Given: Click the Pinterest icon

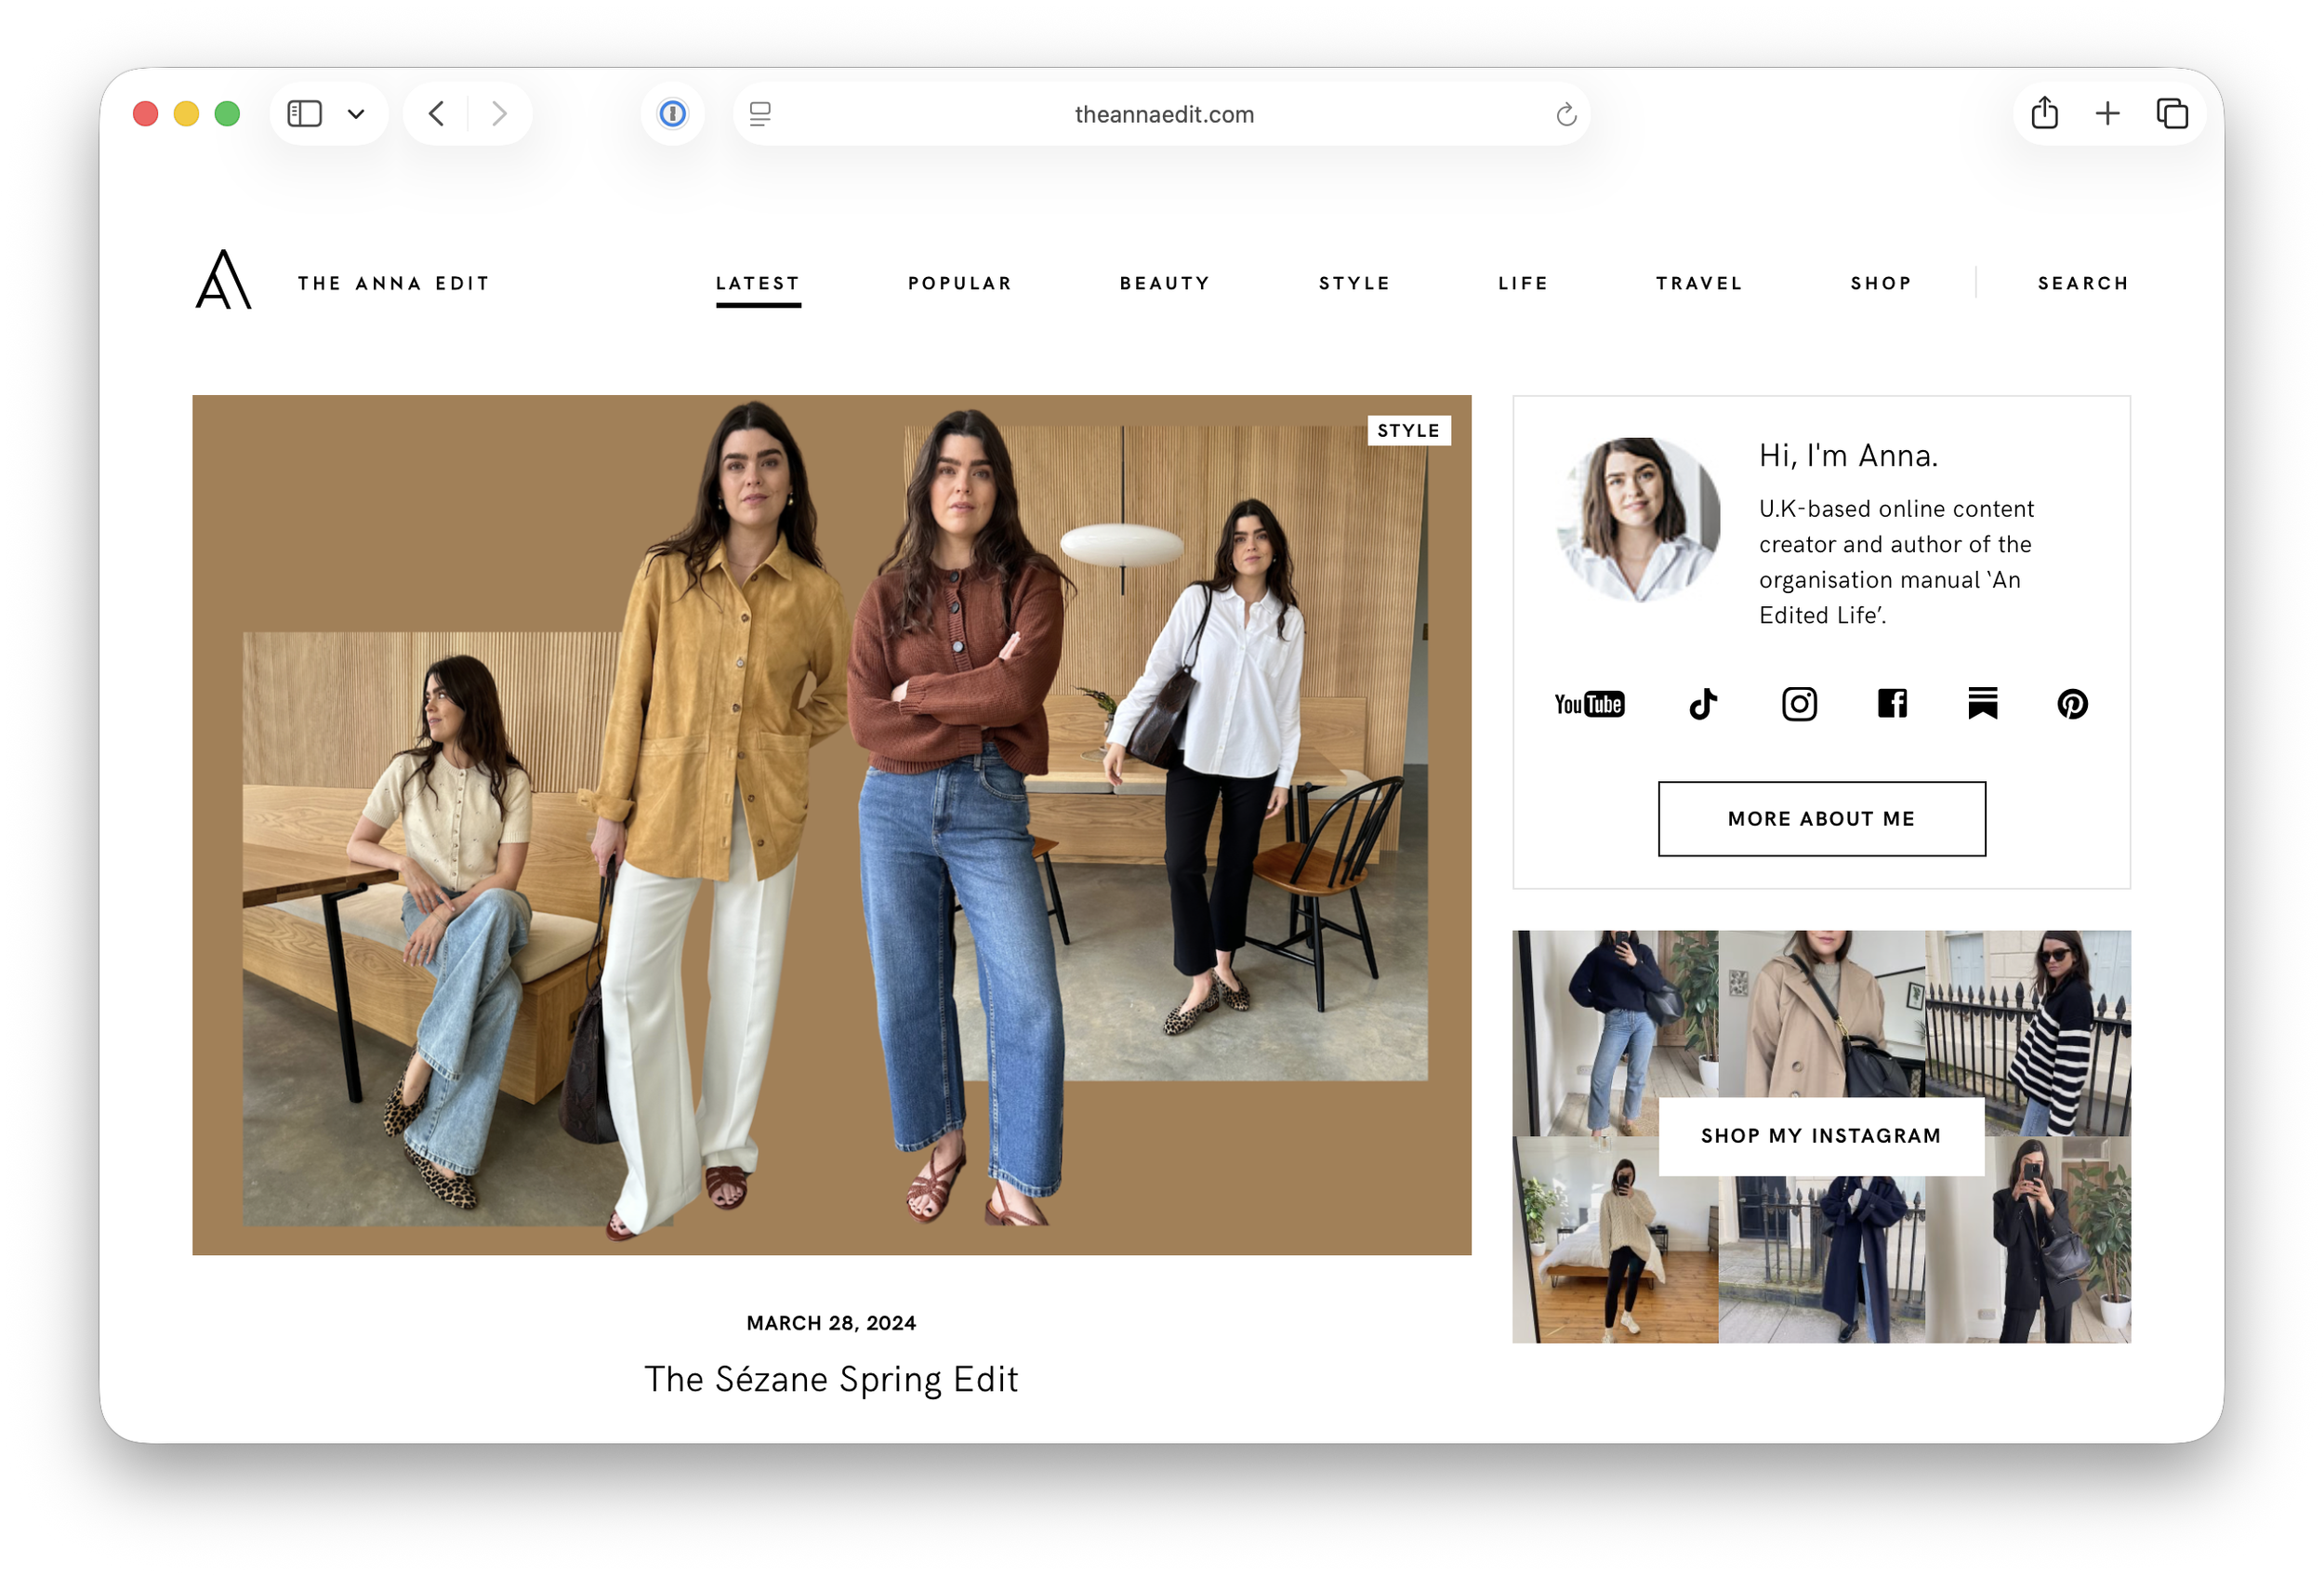Looking at the screenshot, I should tap(2072, 705).
